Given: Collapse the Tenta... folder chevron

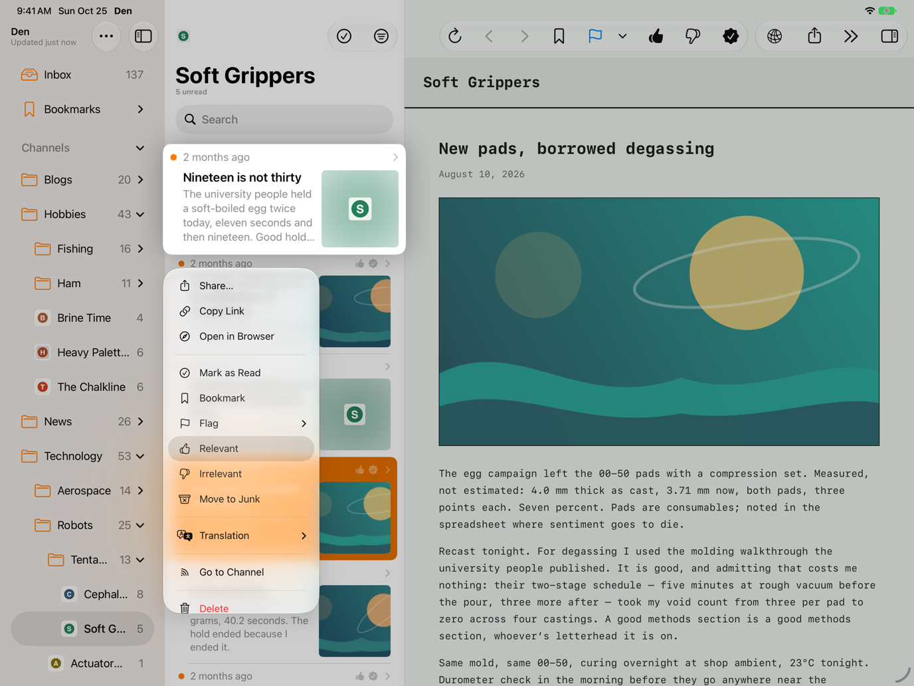Looking at the screenshot, I should pos(140,560).
